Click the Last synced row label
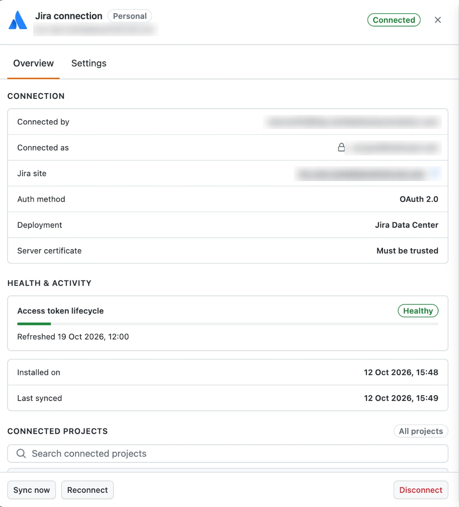Screen dimensions: 459x507 pyautogui.click(x=39, y=398)
